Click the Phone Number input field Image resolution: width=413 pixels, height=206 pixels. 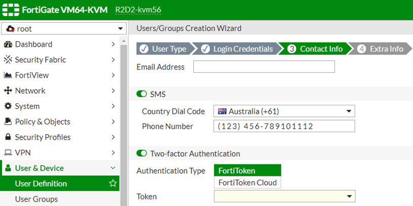[284, 126]
